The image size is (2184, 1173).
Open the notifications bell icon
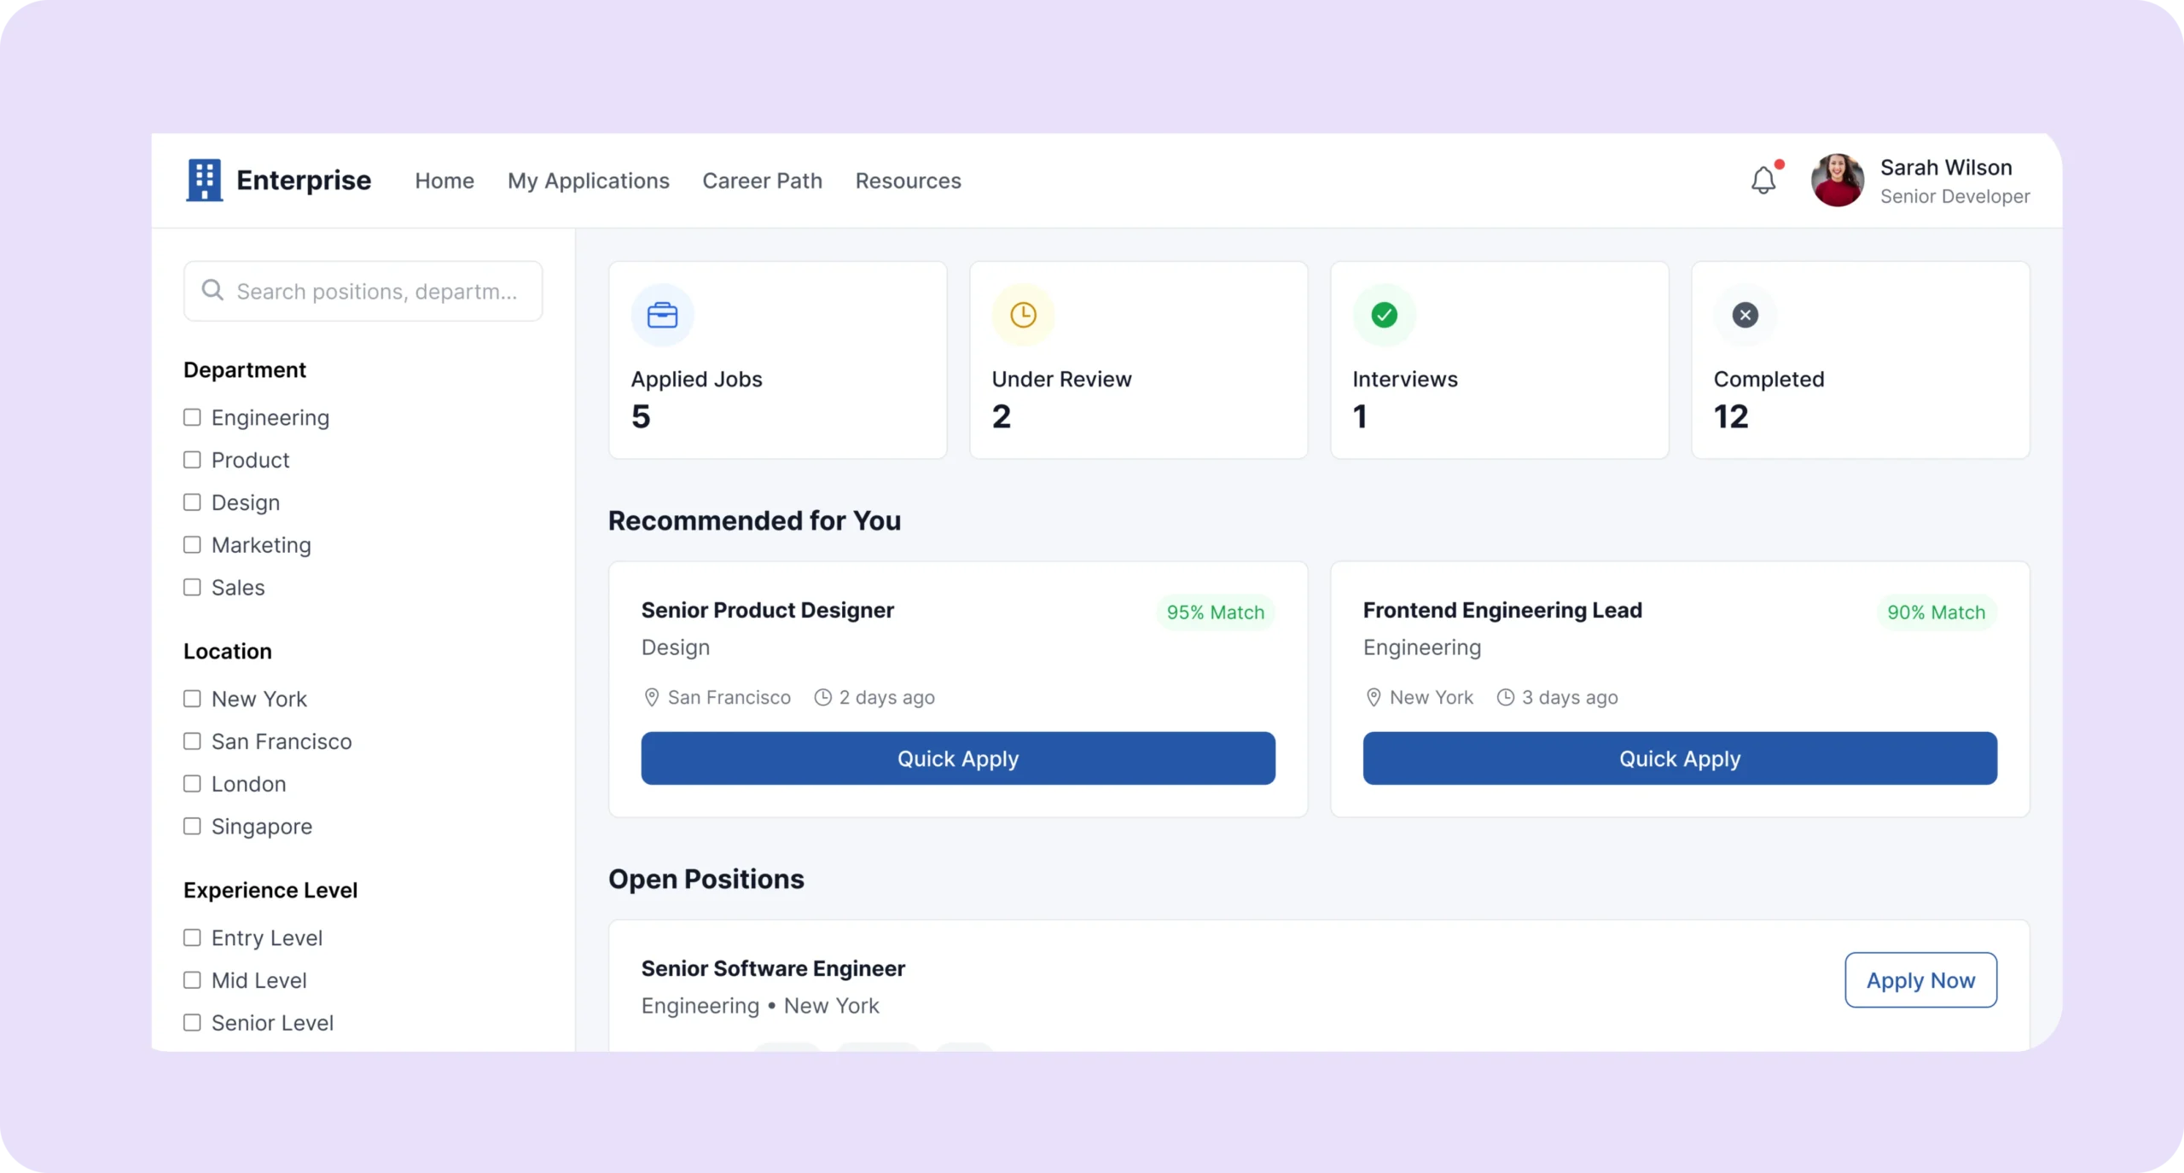coord(1763,180)
